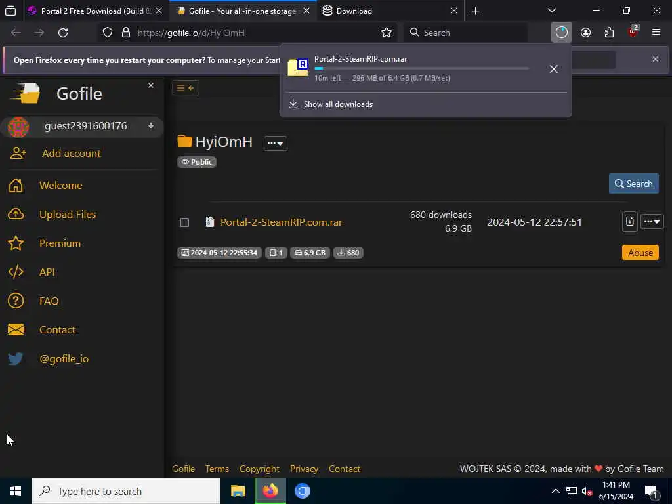Cancel the Portal-2-SteamRIP.com.rar download

553,68
